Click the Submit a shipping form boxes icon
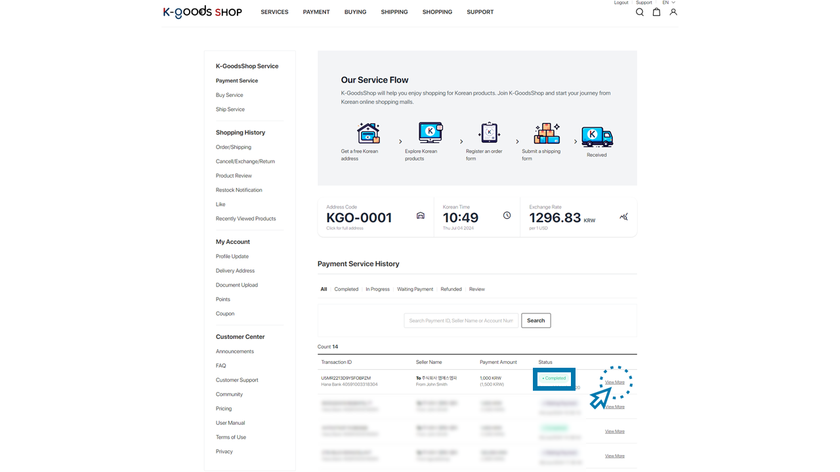The width and height of the screenshot is (840, 472). click(x=546, y=133)
